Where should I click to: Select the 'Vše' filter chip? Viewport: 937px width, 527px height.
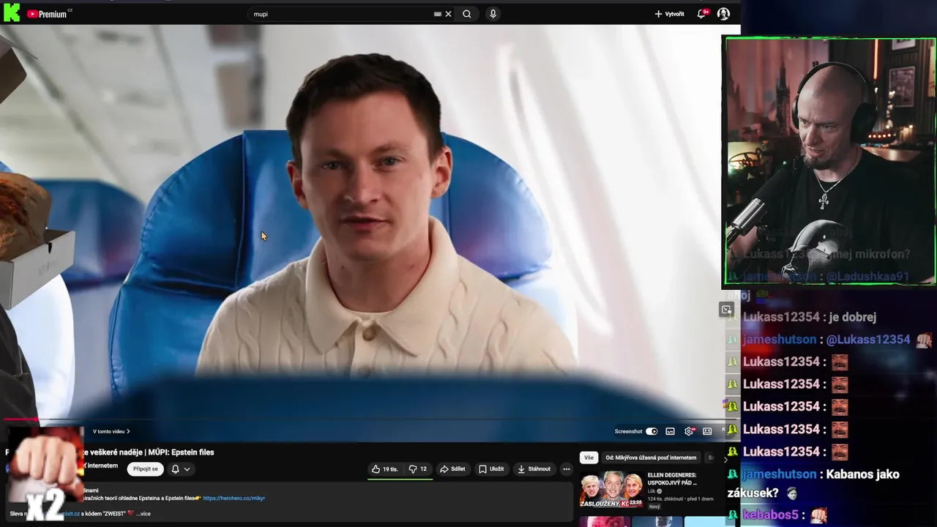589,457
